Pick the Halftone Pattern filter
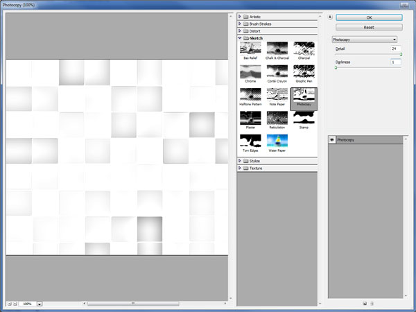 250,96
